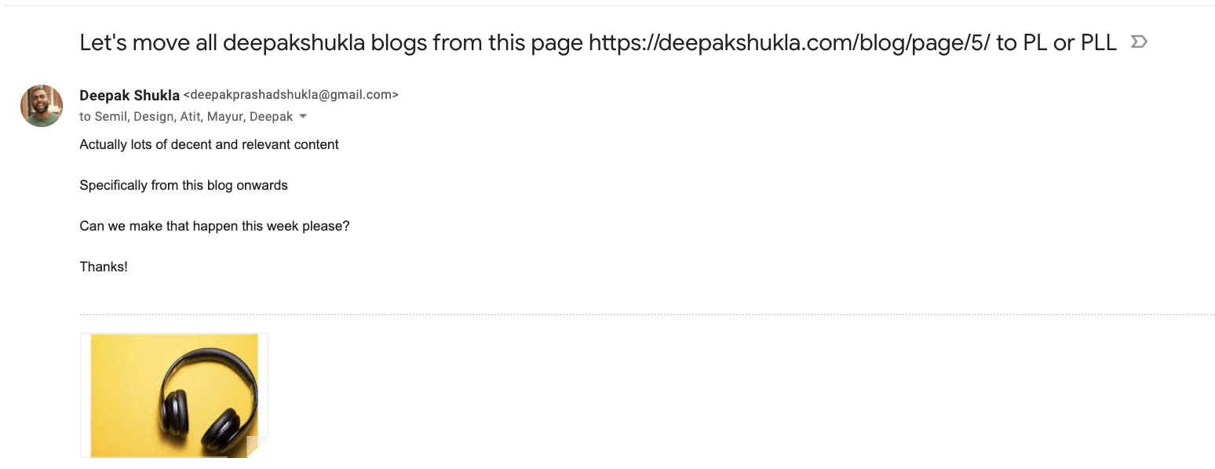The image size is (1215, 469).
Task: Open the headphones image attachment
Action: 174,395
